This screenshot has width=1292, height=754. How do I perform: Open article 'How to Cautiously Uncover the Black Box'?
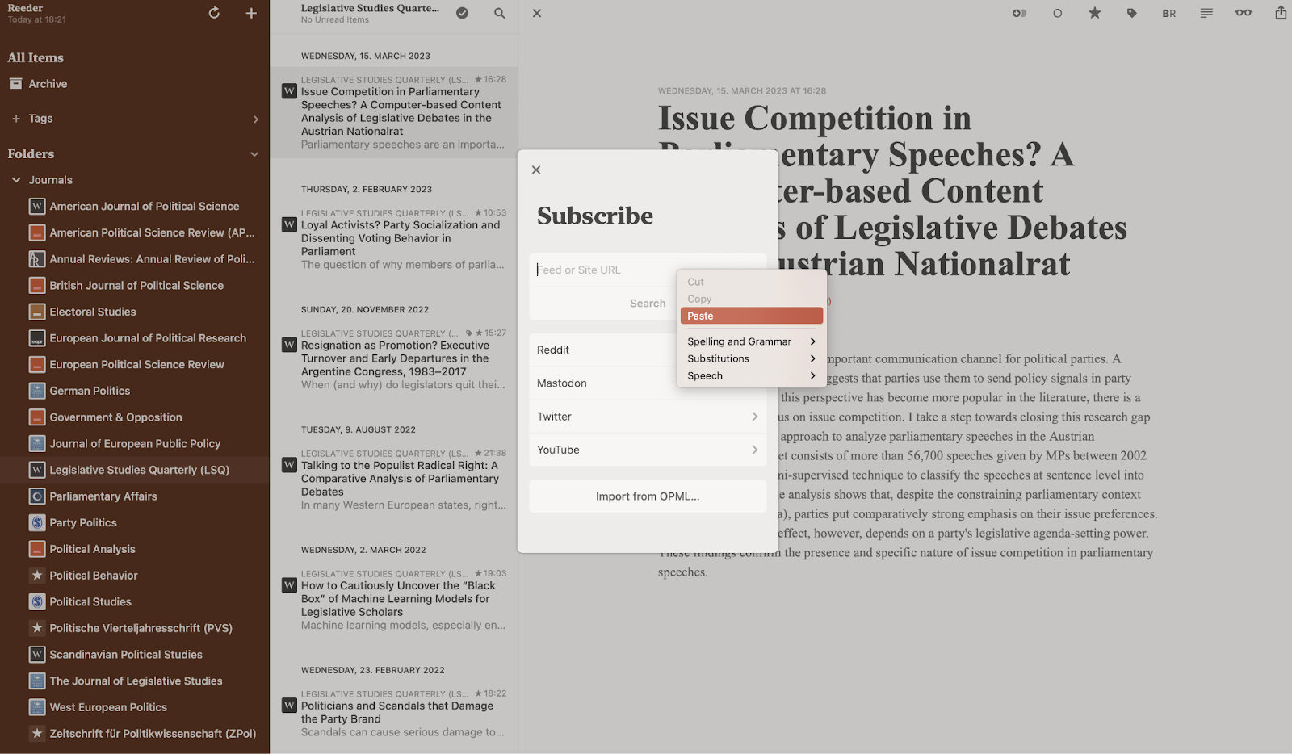394,600
